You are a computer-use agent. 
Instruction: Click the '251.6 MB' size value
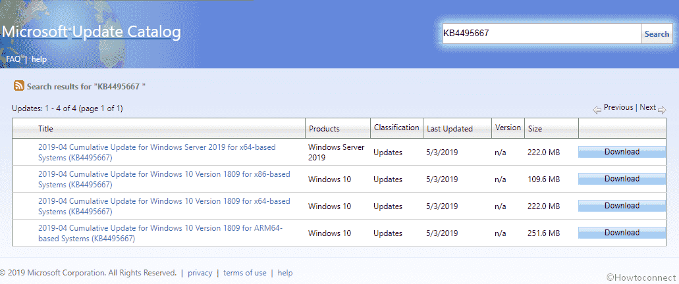click(x=544, y=233)
